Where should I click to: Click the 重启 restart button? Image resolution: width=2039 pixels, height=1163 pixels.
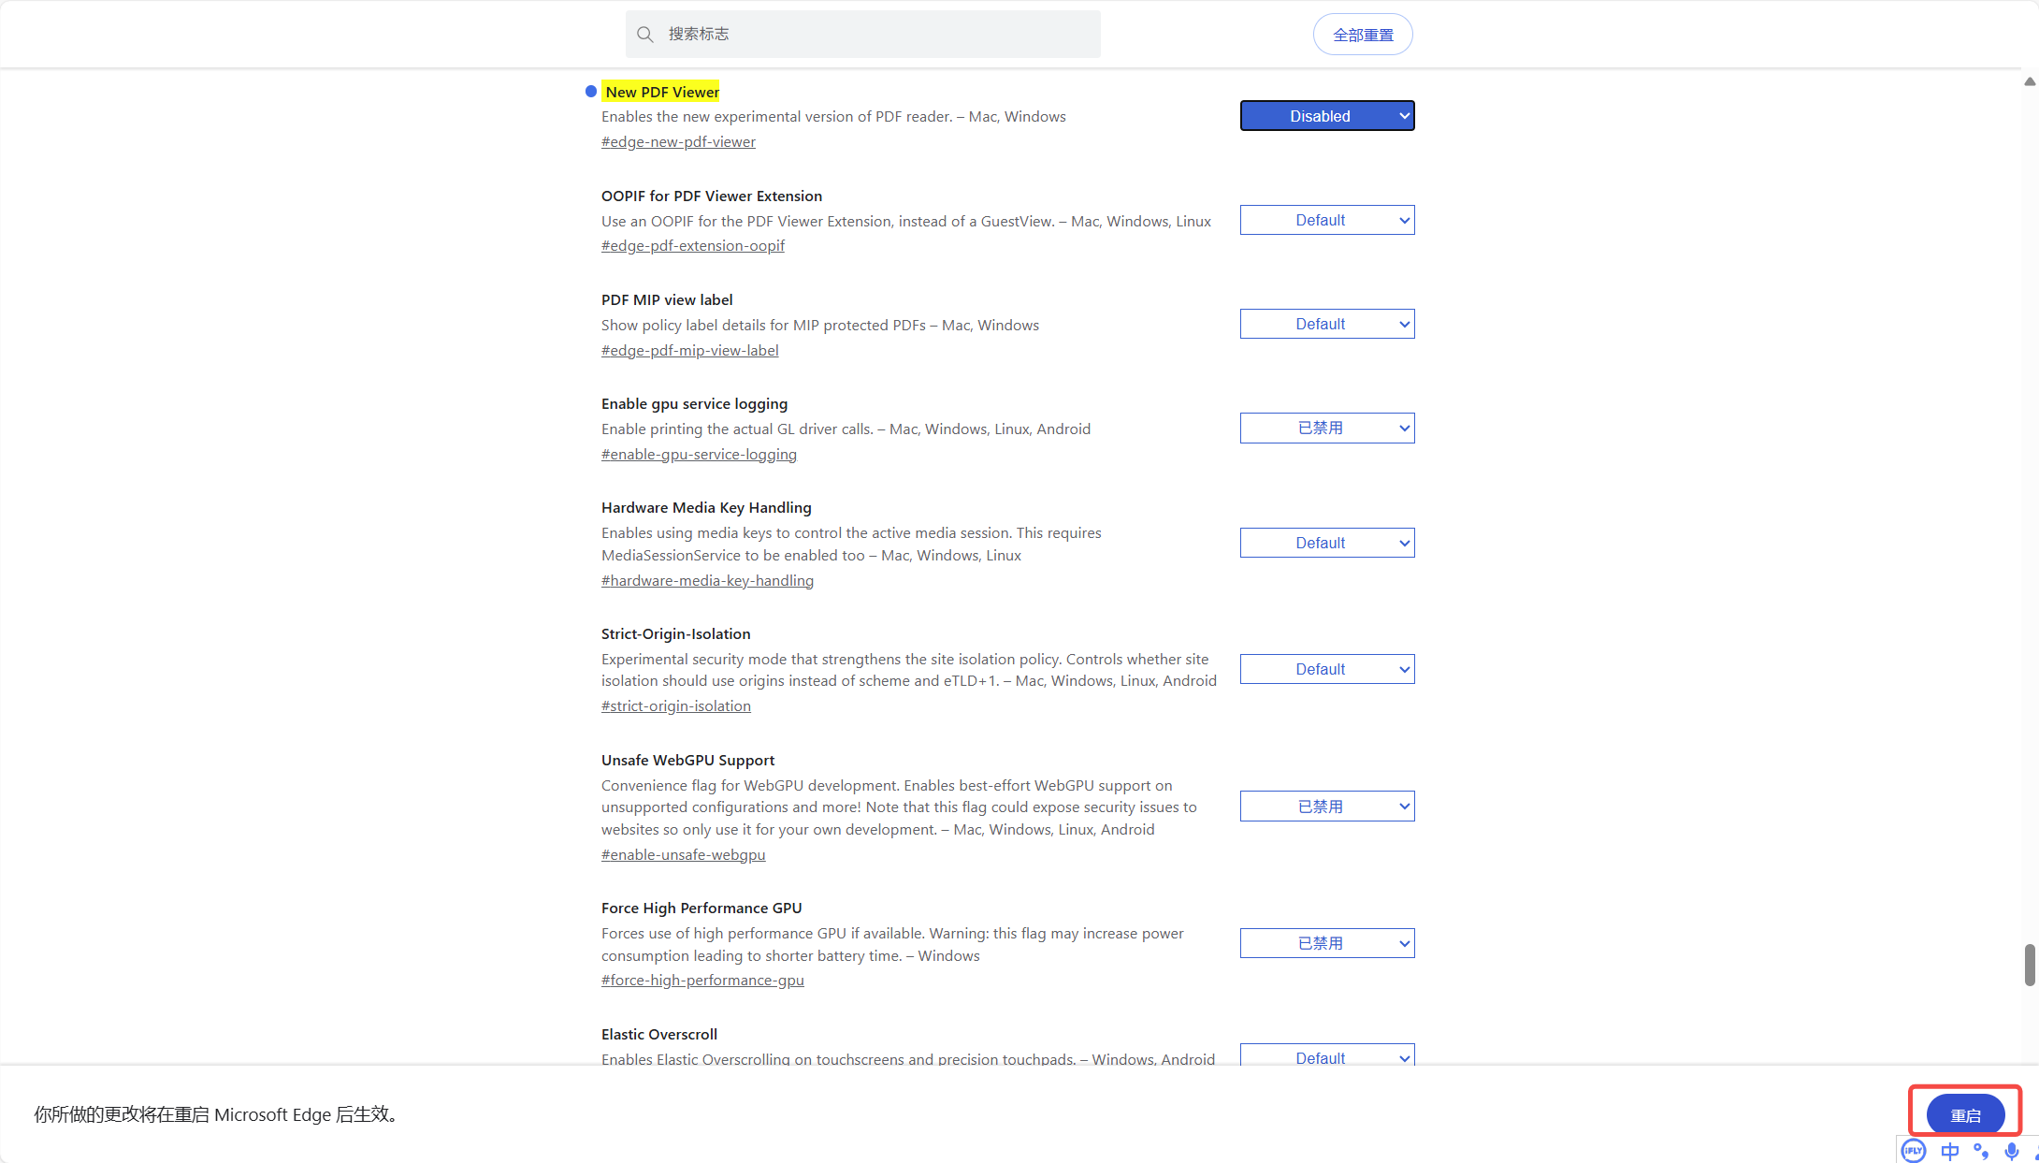point(1965,1115)
